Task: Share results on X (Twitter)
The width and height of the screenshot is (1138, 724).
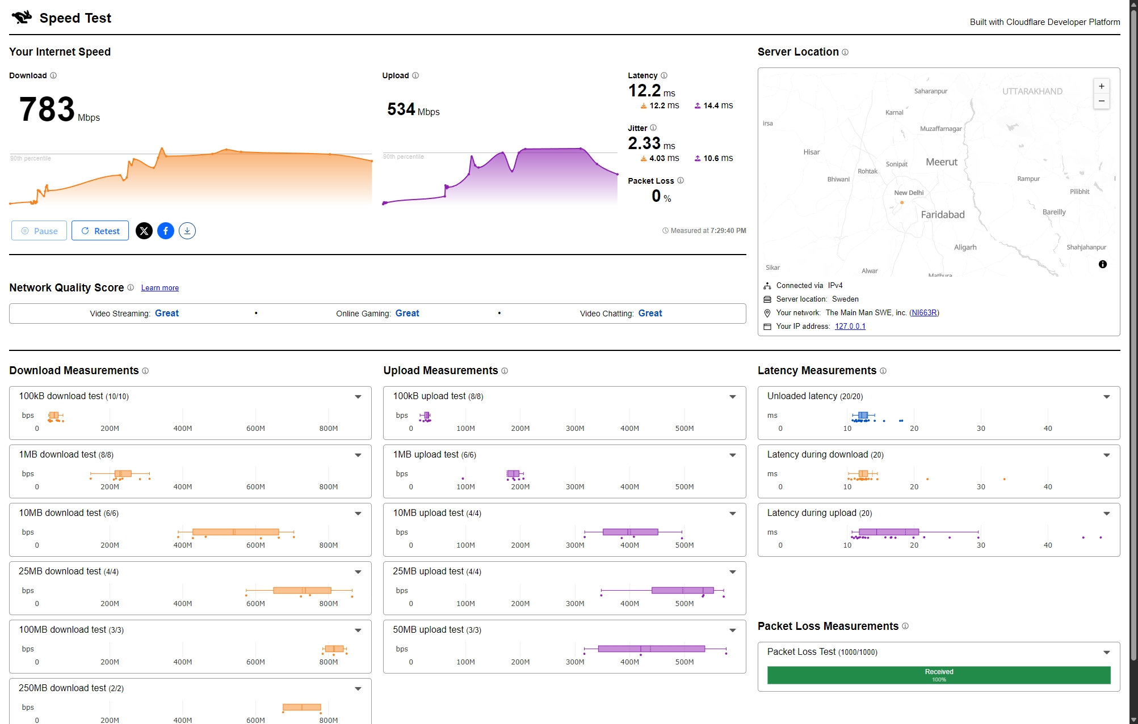Action: pyautogui.click(x=144, y=231)
